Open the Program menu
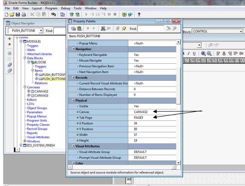This screenshot has height=186, width=245. [51, 8]
